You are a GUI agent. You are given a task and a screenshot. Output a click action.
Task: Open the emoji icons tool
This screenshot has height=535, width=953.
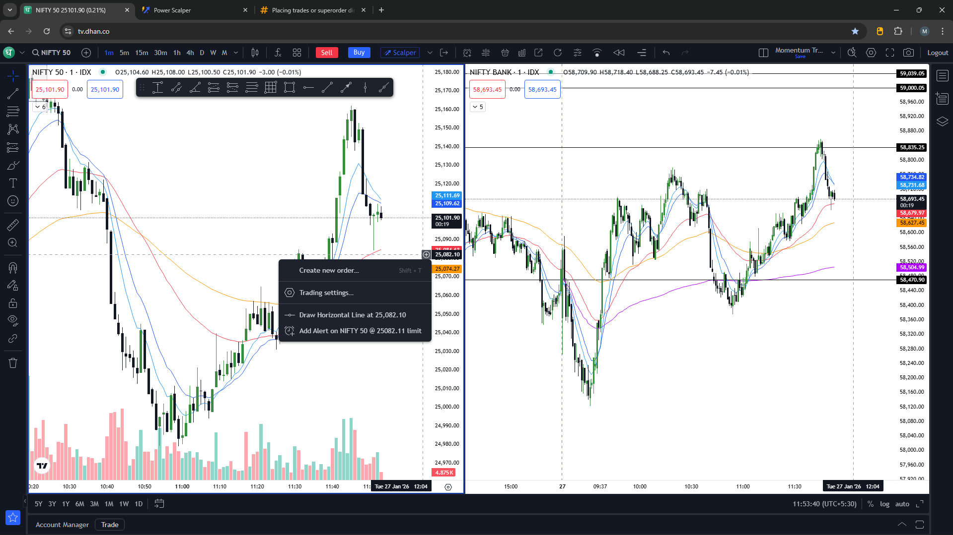pyautogui.click(x=13, y=201)
